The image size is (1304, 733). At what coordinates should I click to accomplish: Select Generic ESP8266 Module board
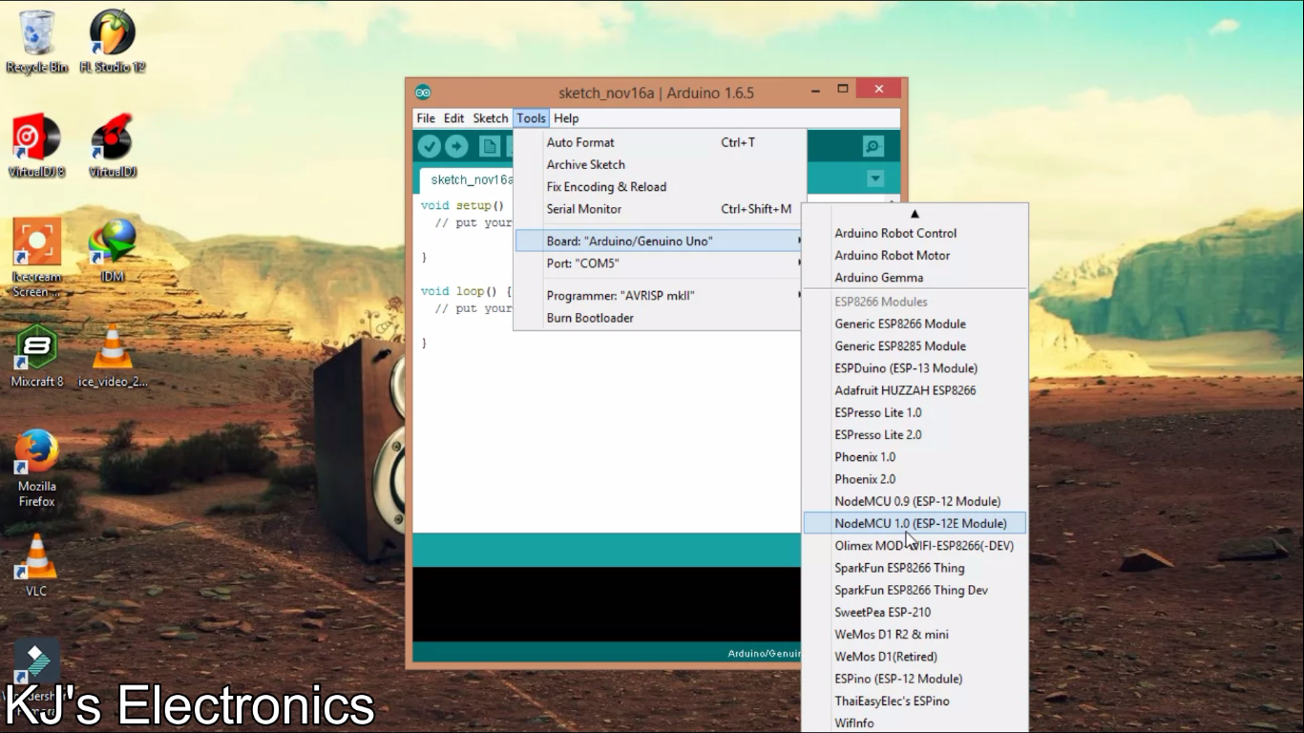(915, 324)
